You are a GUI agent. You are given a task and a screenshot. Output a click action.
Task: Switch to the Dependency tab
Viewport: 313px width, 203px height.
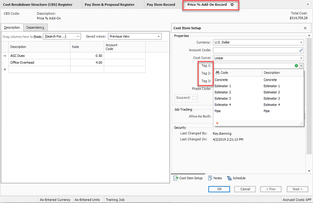(35, 28)
